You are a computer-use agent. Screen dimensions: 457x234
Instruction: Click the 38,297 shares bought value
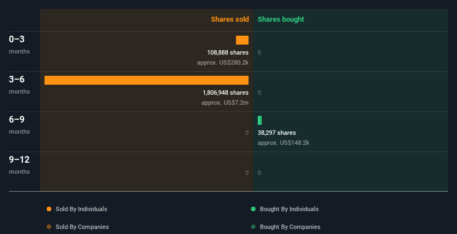click(x=277, y=133)
